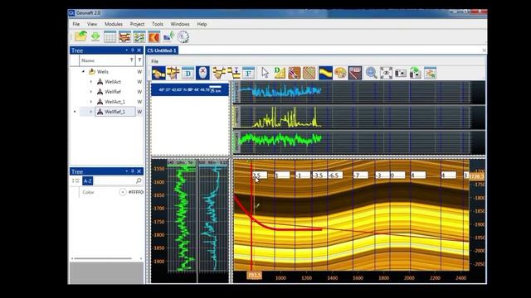The image size is (531, 298).
Task: Open the Modules menu
Action: point(114,24)
